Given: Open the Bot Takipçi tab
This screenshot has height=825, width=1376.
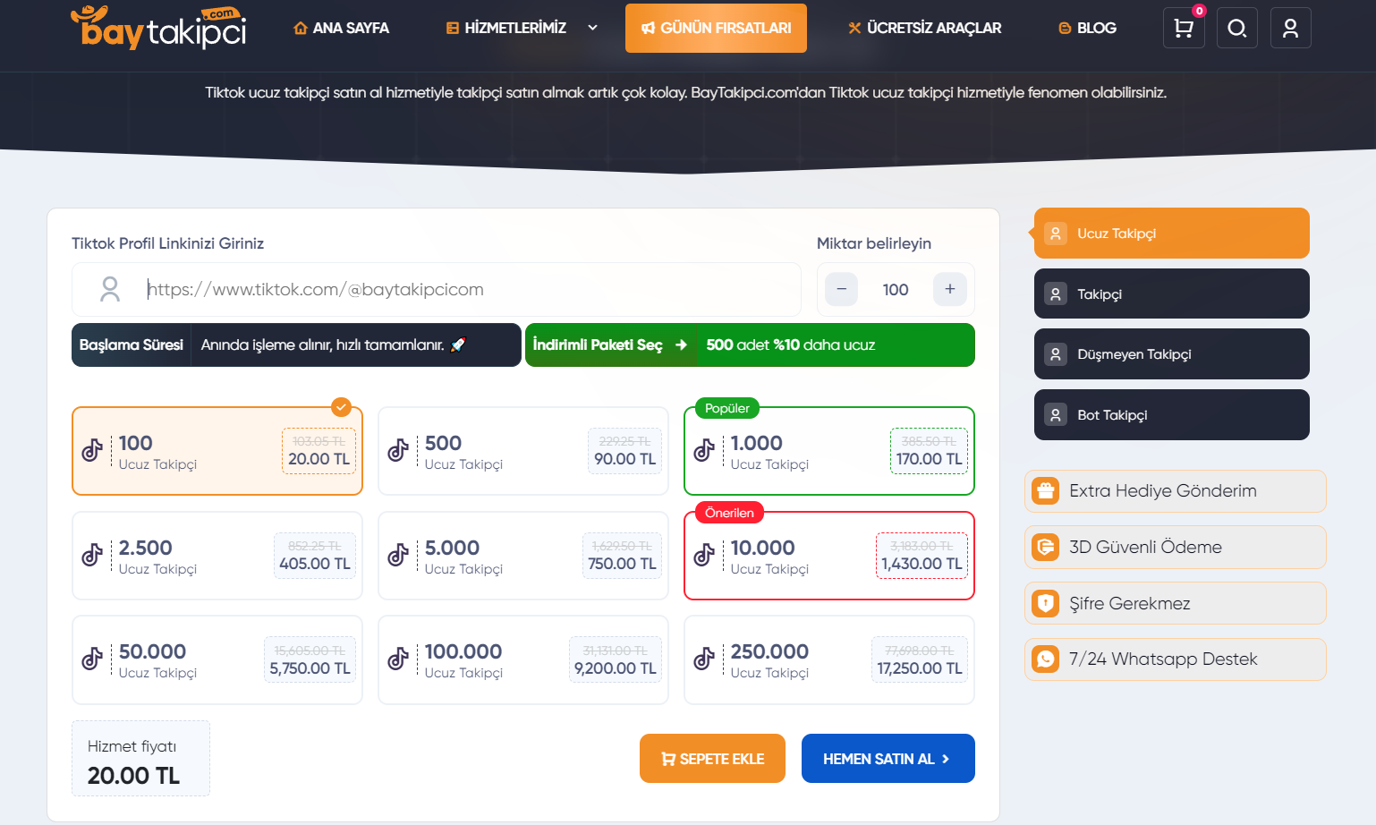Looking at the screenshot, I should point(1172,415).
